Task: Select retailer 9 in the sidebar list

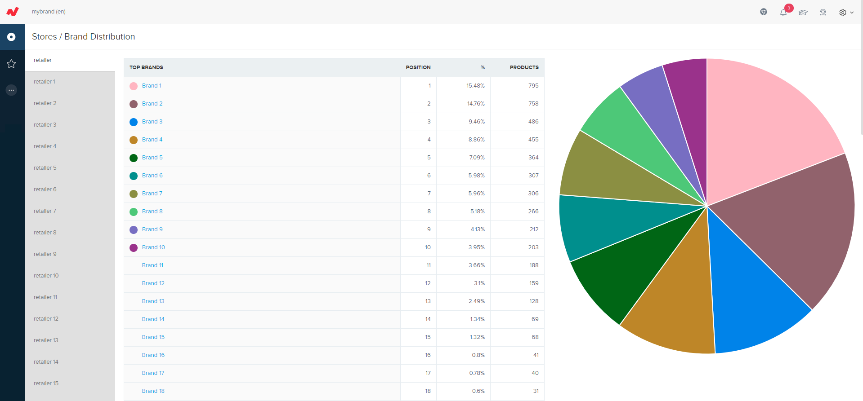Action: (70, 254)
